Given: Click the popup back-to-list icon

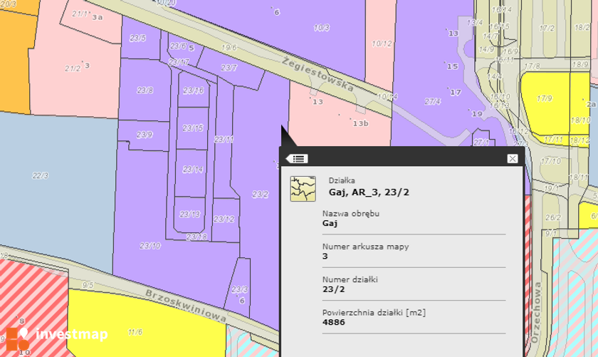Looking at the screenshot, I should [297, 159].
